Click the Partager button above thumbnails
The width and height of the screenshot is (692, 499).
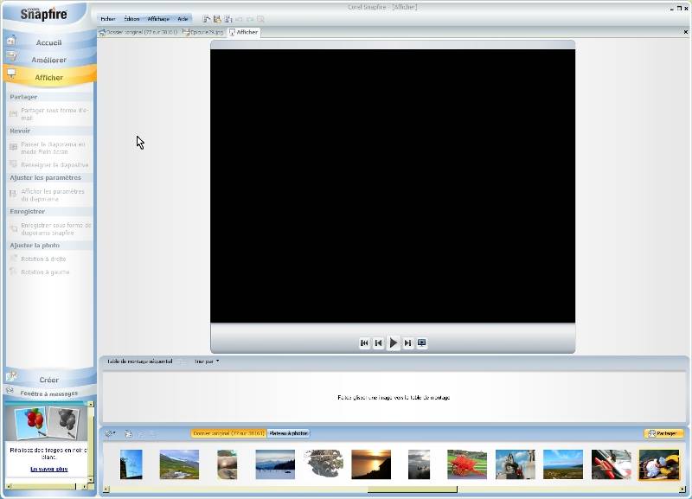pos(663,433)
